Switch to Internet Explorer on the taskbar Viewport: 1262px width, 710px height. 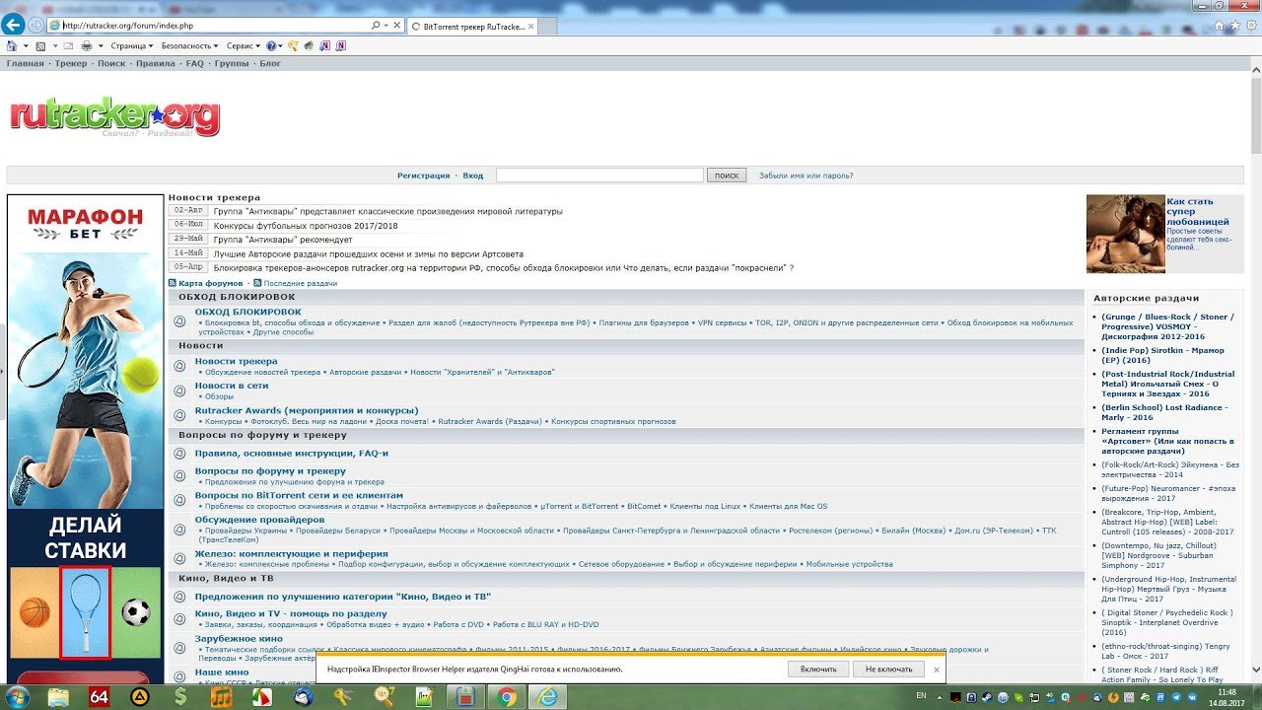545,697
